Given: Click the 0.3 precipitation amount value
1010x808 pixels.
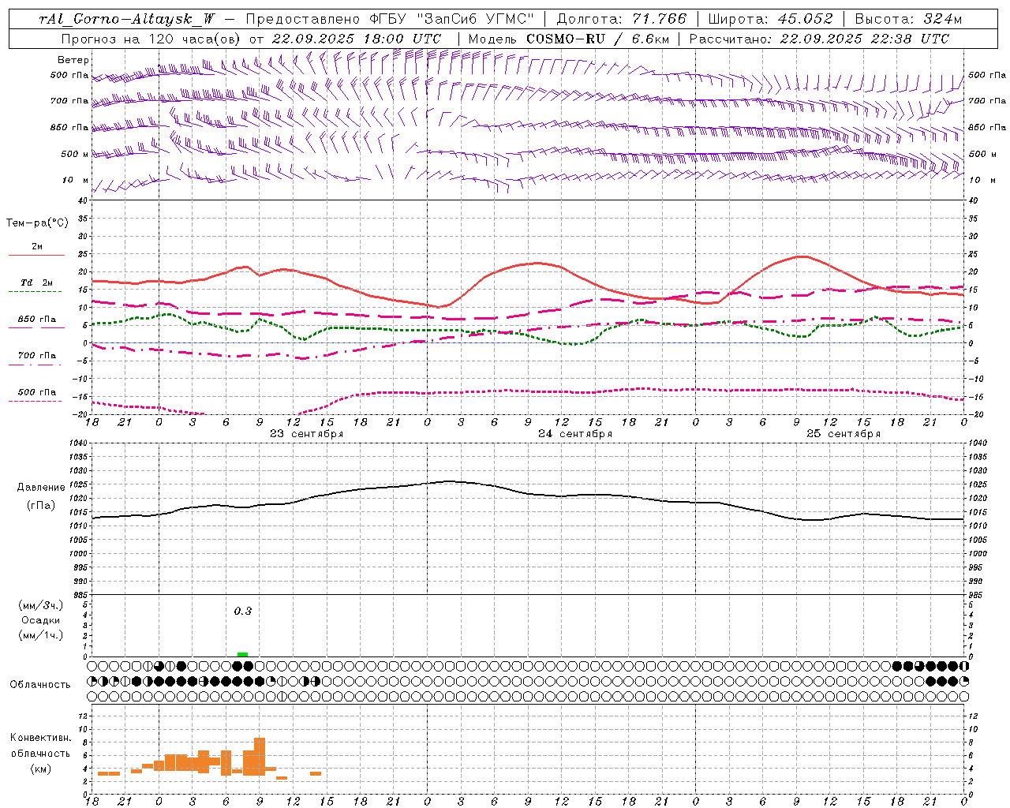Looking at the screenshot, I should pyautogui.click(x=242, y=612).
